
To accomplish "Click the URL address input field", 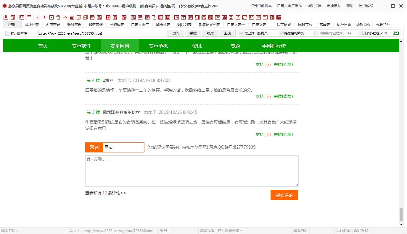I will coord(102,33).
